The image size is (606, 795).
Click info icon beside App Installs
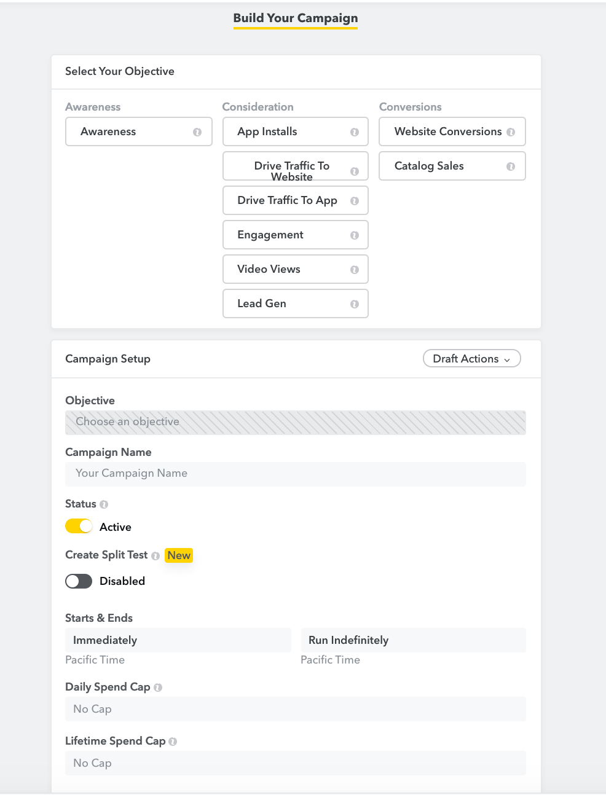click(x=355, y=132)
